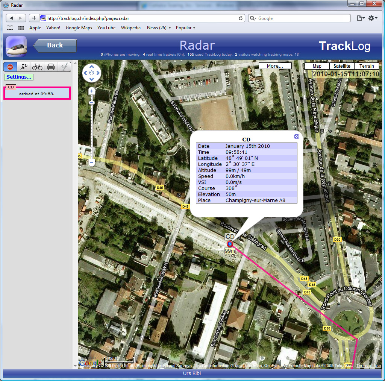
Task: Open the browser settings gear menu
Action: [373, 18]
